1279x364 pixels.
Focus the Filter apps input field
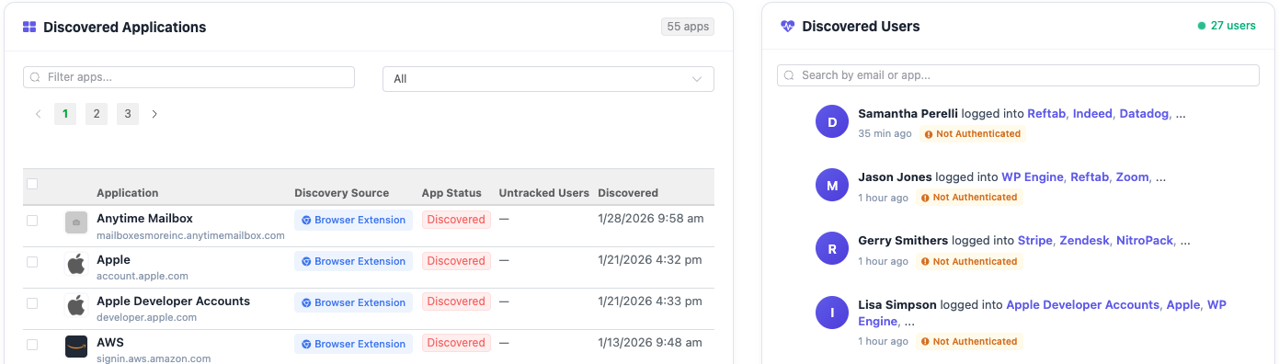coord(188,77)
